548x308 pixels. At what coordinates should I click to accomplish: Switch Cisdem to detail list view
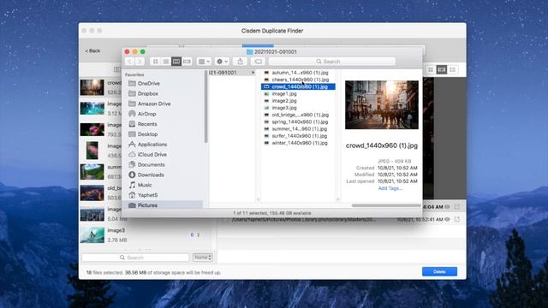pyautogui.click(x=453, y=70)
